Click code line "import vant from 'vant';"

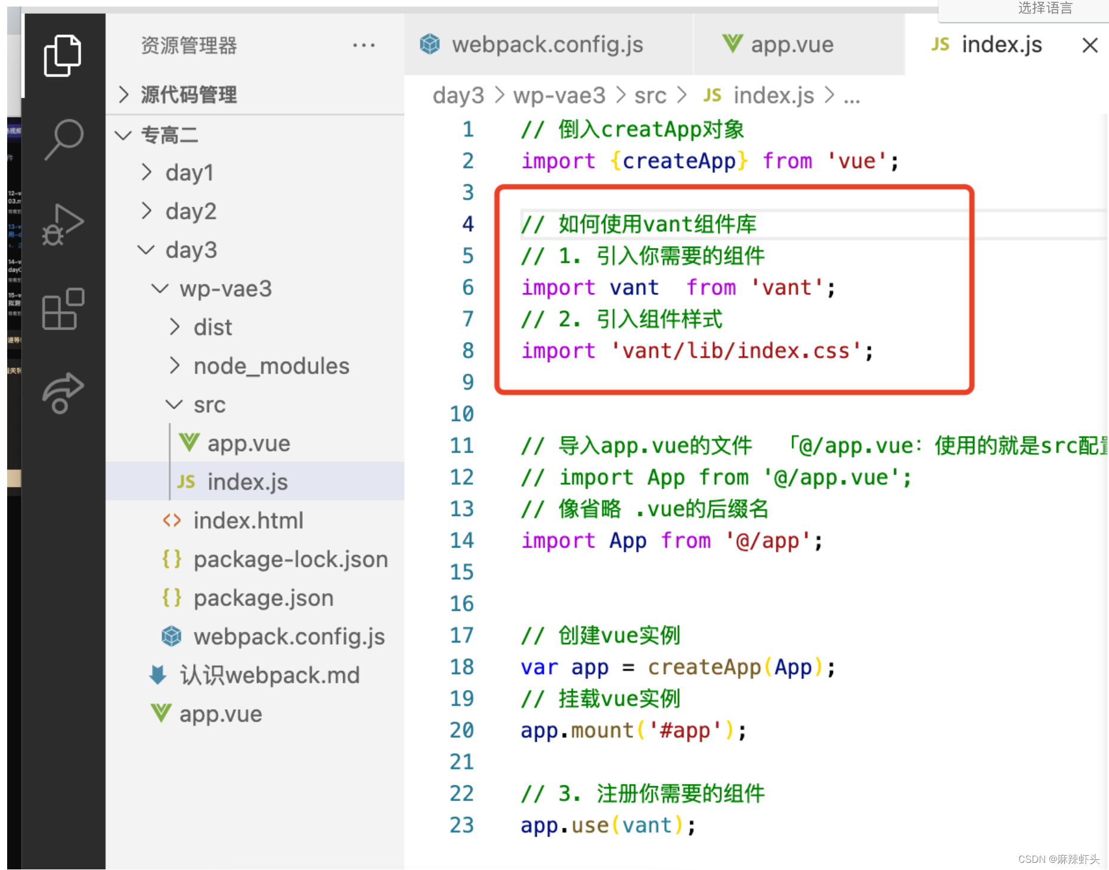tap(679, 287)
